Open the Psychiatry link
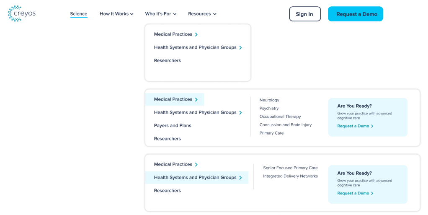Screen dimensions: 428x215 point(269,108)
